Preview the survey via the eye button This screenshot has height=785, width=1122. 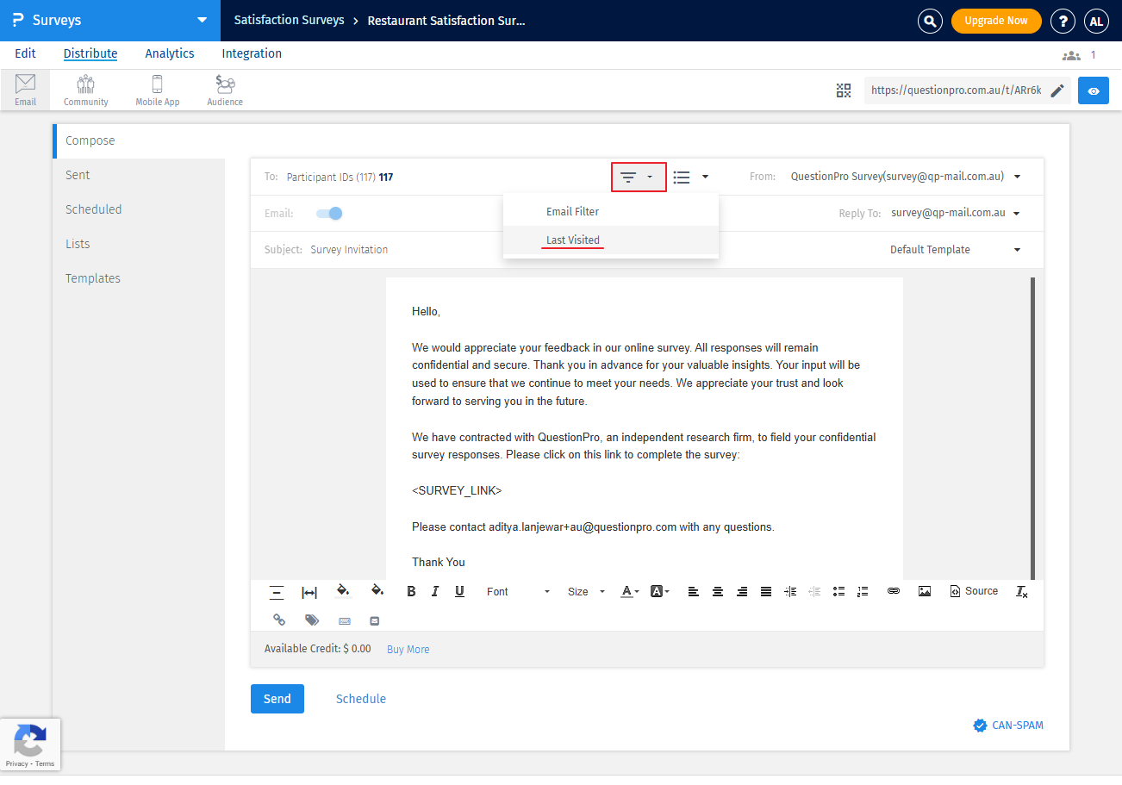[1093, 90]
